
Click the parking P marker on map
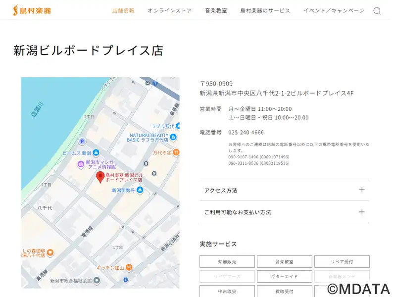82,142
